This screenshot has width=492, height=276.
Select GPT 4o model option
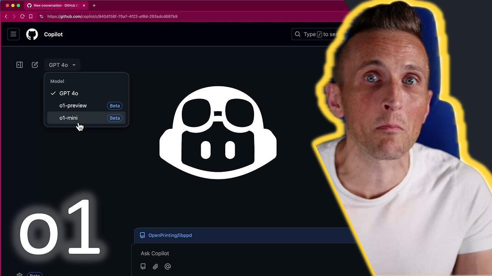[x=86, y=93]
